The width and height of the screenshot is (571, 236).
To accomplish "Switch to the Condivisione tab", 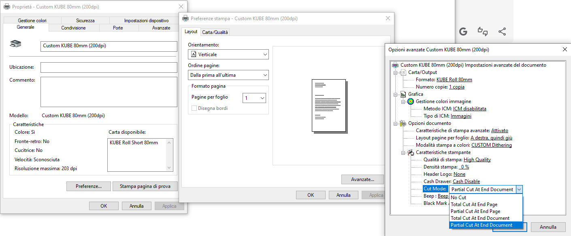I will pyautogui.click(x=73, y=28).
